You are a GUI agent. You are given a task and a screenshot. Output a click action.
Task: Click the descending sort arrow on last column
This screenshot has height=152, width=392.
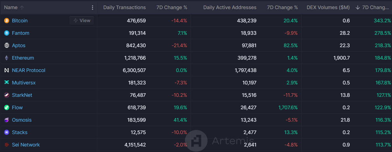click(x=358, y=8)
